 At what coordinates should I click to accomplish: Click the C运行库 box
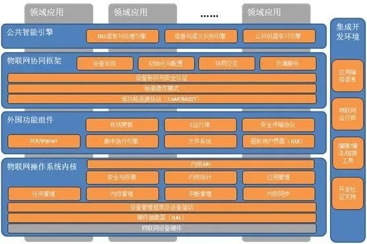201,125
